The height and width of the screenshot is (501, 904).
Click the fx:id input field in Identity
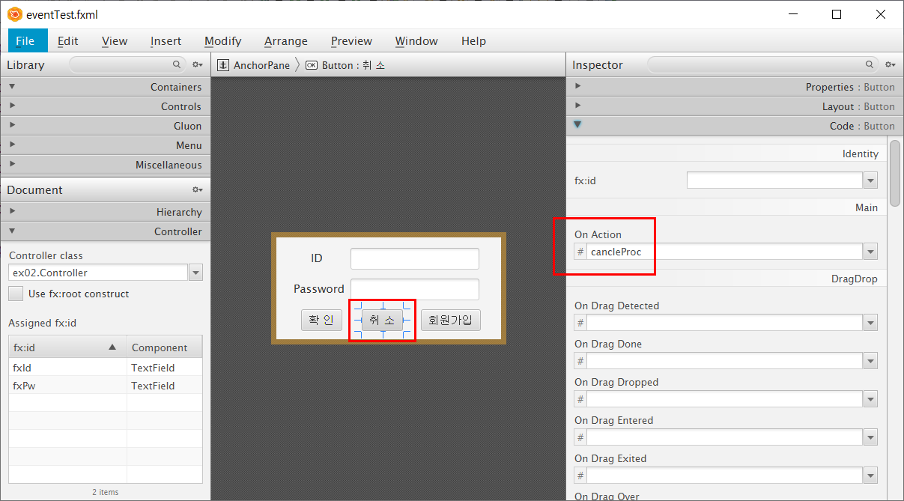click(775, 180)
